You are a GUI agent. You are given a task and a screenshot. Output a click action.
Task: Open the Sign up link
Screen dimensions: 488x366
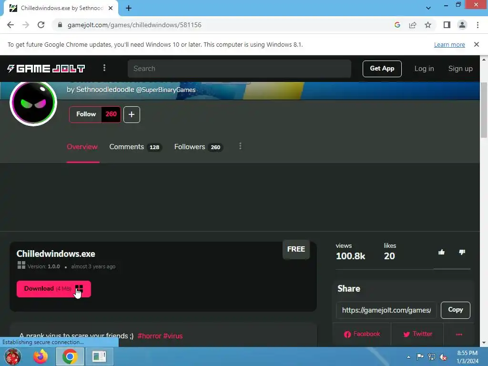click(x=460, y=69)
